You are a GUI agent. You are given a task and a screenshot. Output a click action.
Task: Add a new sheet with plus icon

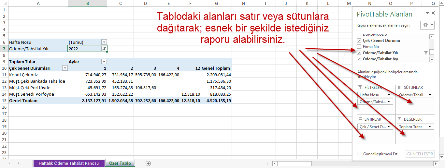148,163
